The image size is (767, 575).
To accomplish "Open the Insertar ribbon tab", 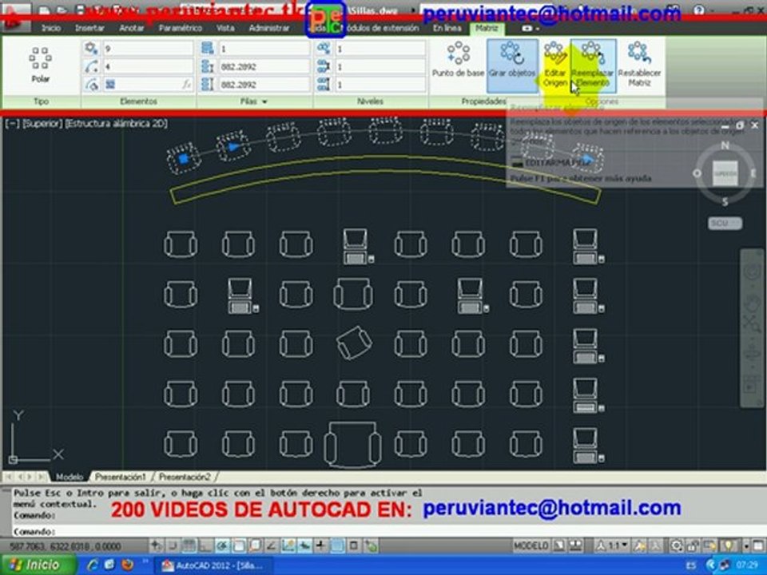I will 89,29.
